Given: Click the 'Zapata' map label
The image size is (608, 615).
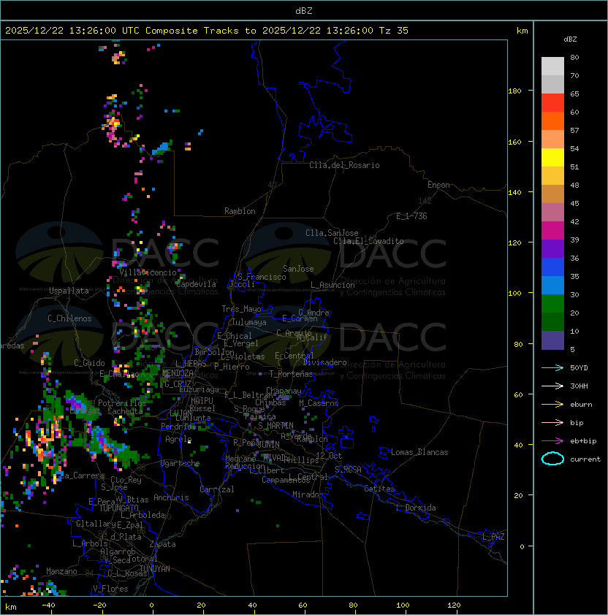Looking at the screenshot, I should tap(162, 544).
